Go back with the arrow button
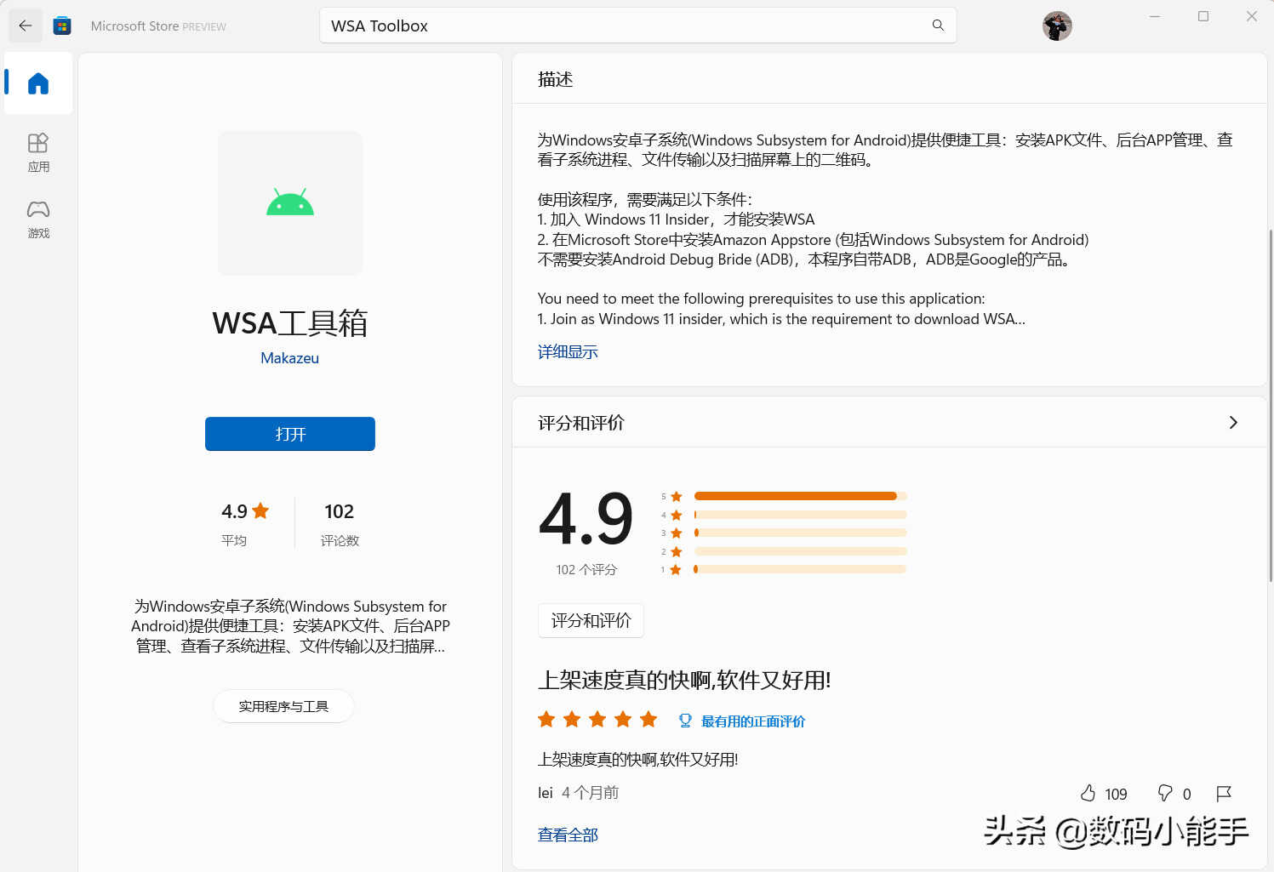This screenshot has width=1274, height=872. point(26,26)
